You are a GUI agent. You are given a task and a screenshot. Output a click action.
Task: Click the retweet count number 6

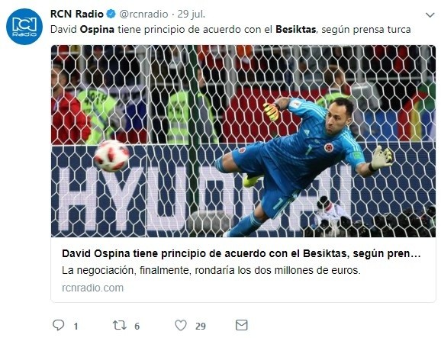[x=137, y=327]
